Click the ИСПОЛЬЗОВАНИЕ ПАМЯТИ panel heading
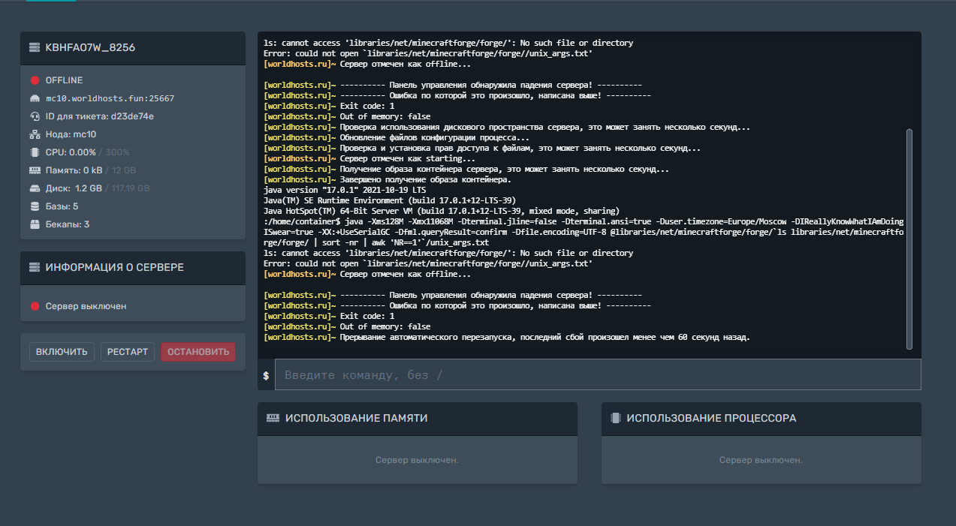This screenshot has width=956, height=526. (357, 418)
